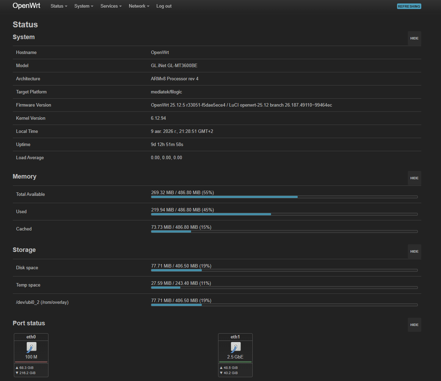441x381 pixels.
Task: Click Log out in navigation bar
Action: [x=164, y=6]
